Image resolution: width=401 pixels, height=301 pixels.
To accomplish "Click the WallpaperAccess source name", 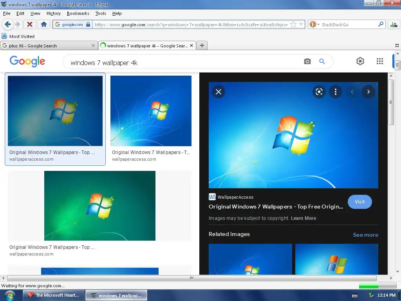I will point(235,197).
